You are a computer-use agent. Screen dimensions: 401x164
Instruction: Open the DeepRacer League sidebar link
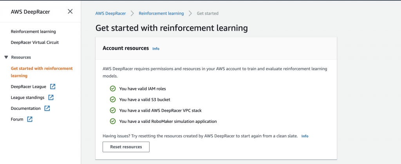[x=28, y=87]
